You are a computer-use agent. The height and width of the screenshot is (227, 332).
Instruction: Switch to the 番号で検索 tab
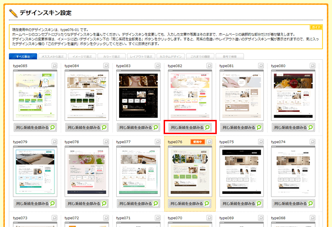coord(230,56)
